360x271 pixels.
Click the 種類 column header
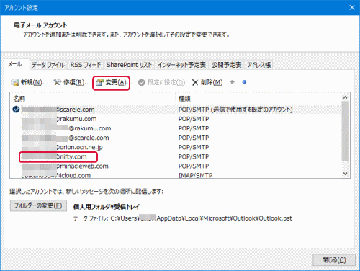point(258,99)
